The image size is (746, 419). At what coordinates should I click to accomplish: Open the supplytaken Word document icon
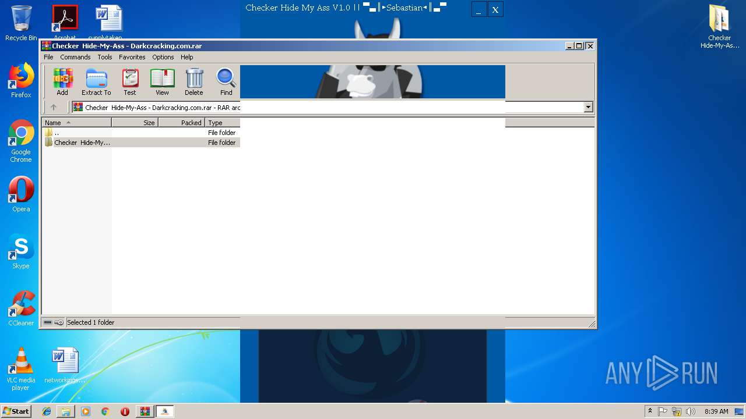coord(109,22)
